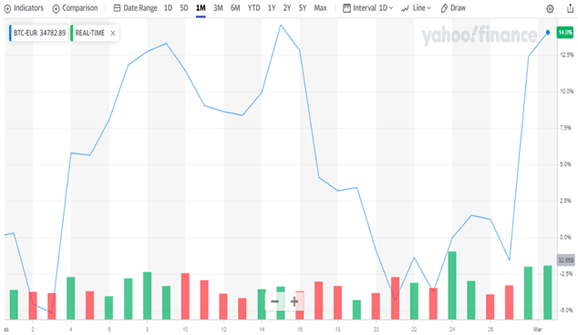The image size is (578, 335).
Task: Select the 1M range
Action: (x=201, y=8)
